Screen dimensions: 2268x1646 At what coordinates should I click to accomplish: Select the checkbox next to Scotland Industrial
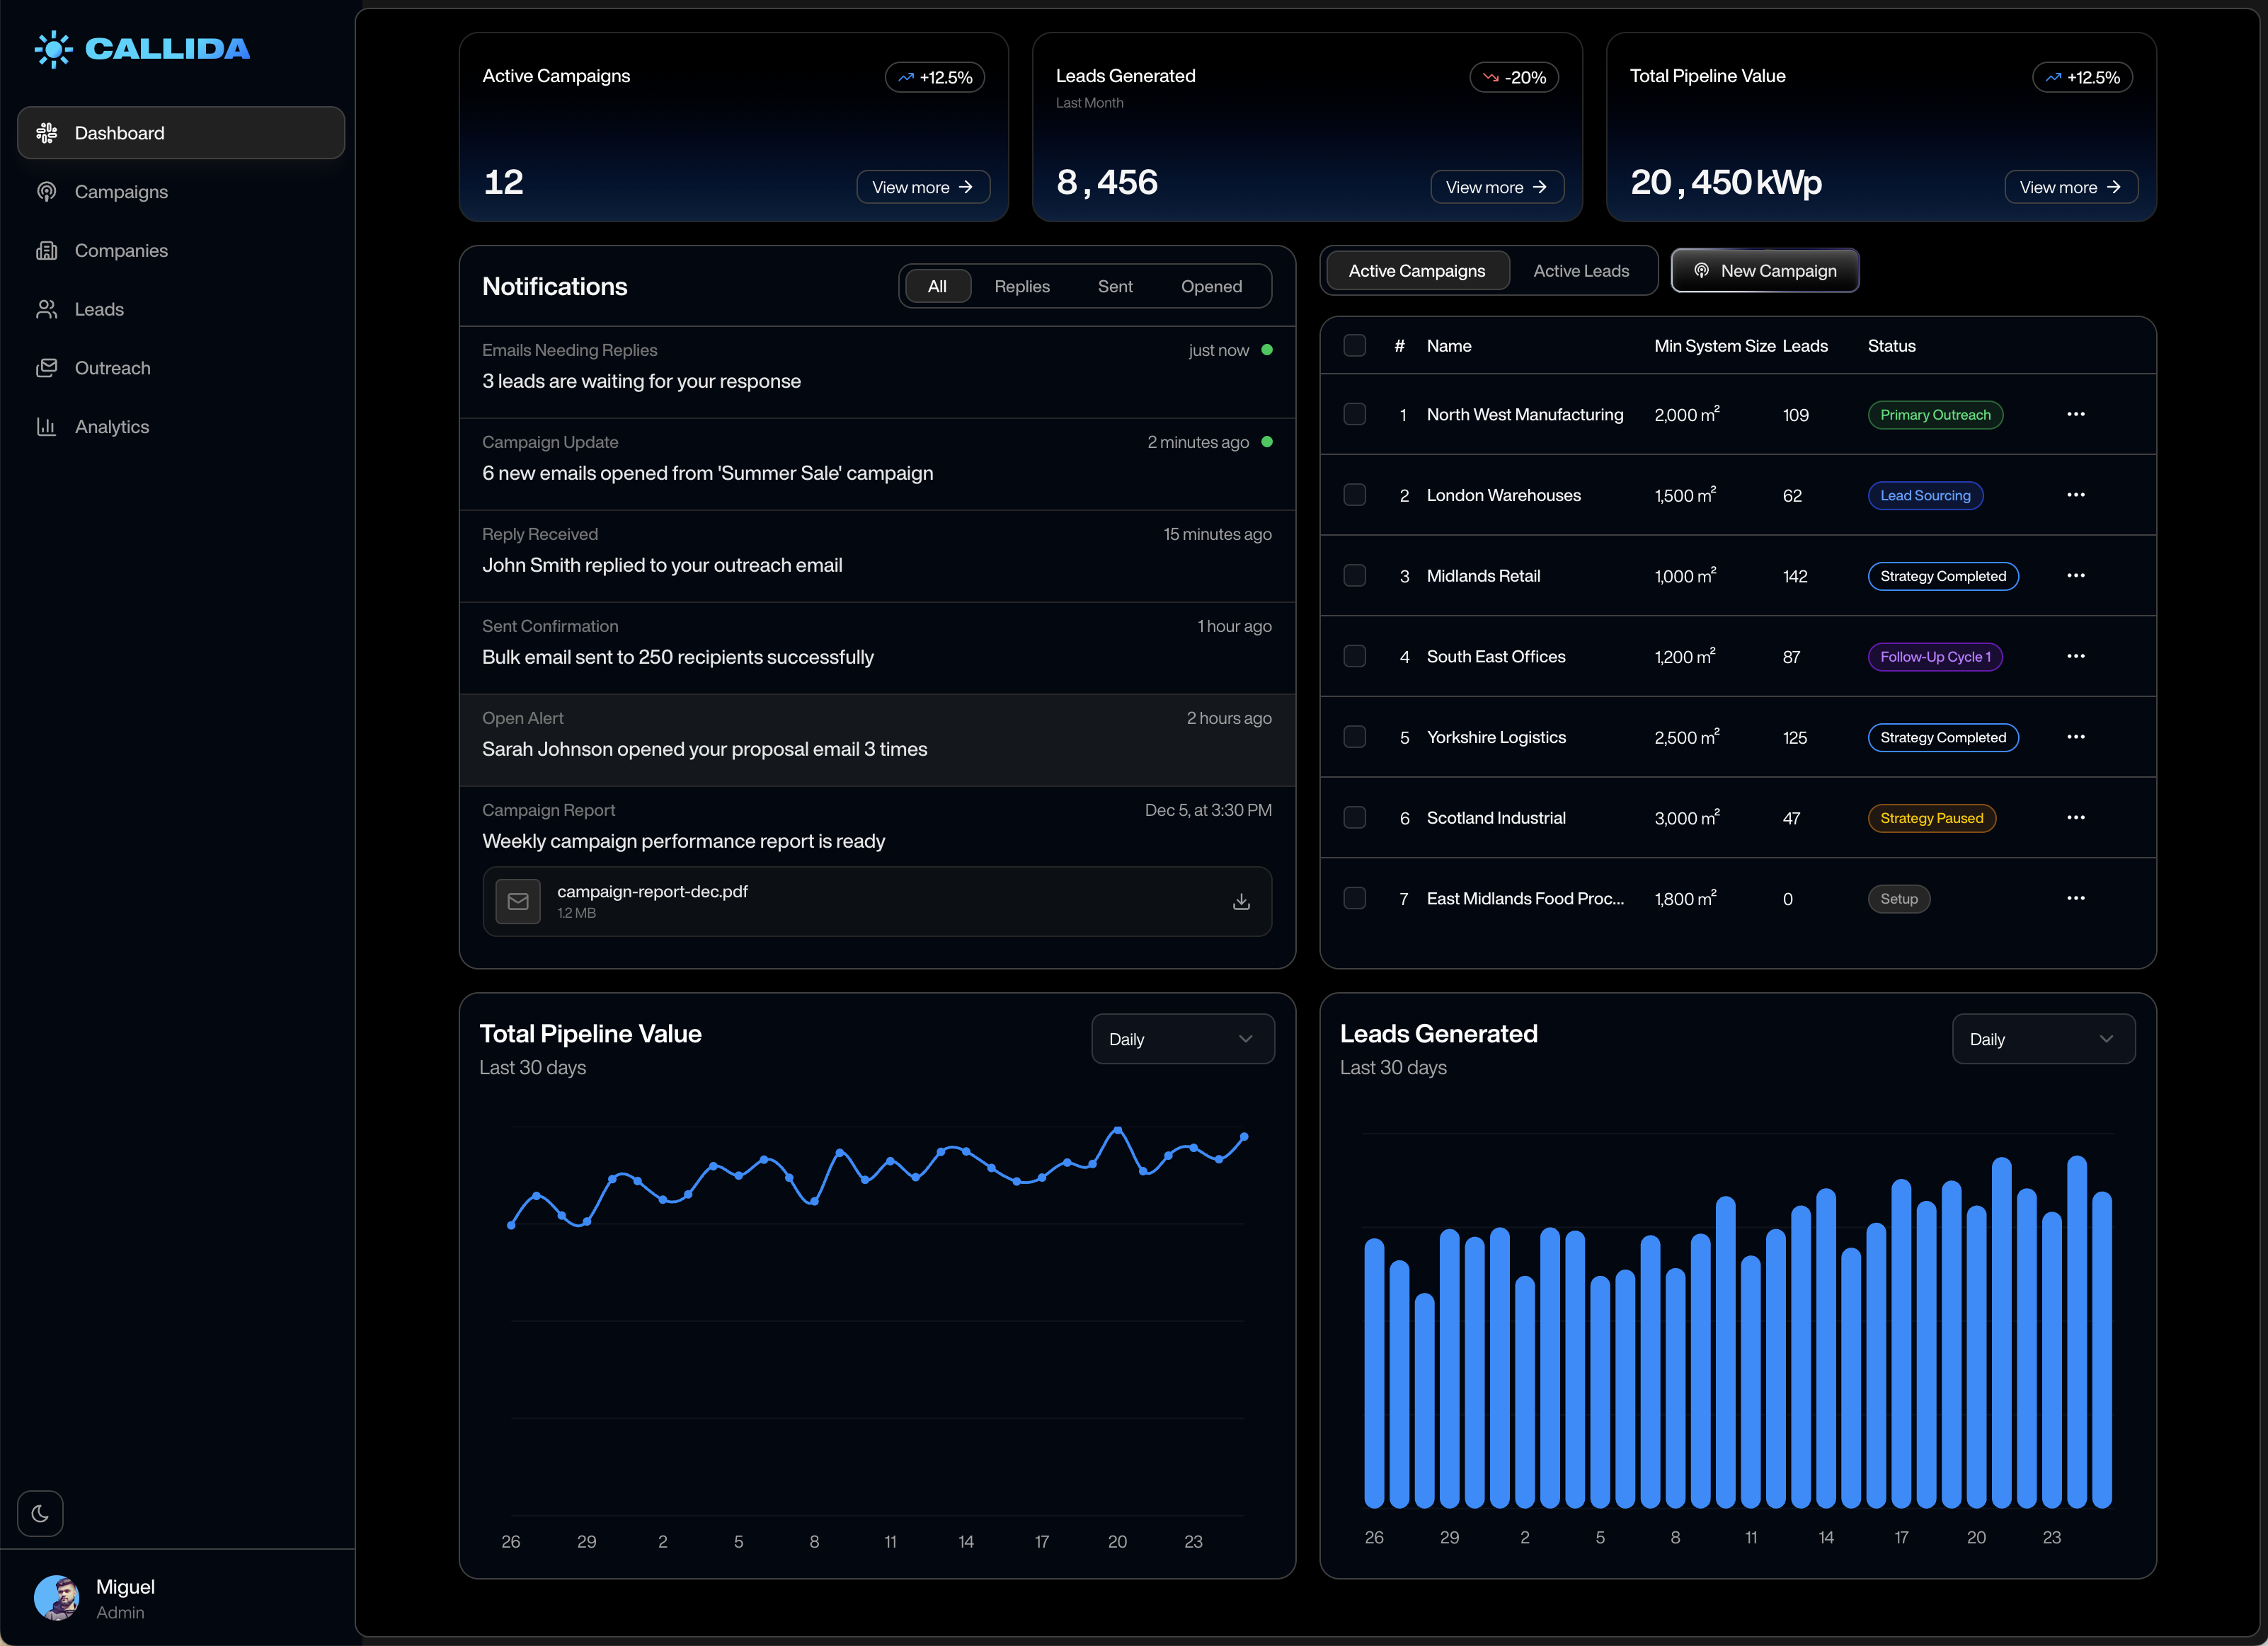(1355, 817)
